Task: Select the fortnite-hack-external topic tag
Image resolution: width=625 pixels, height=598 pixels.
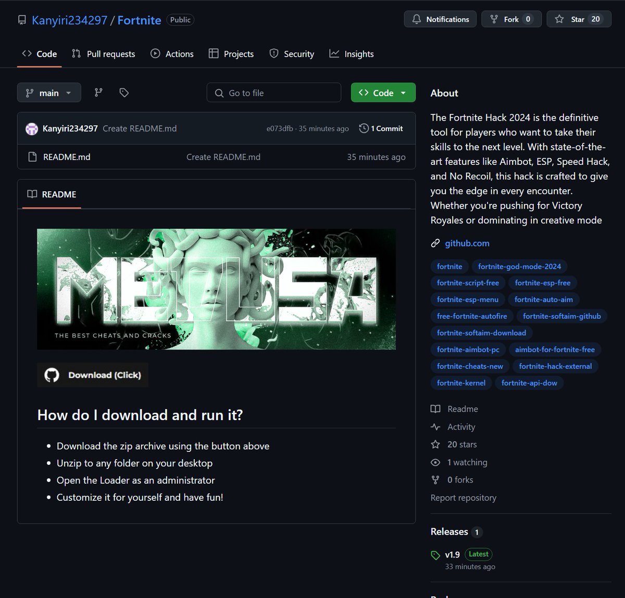Action: click(x=556, y=366)
